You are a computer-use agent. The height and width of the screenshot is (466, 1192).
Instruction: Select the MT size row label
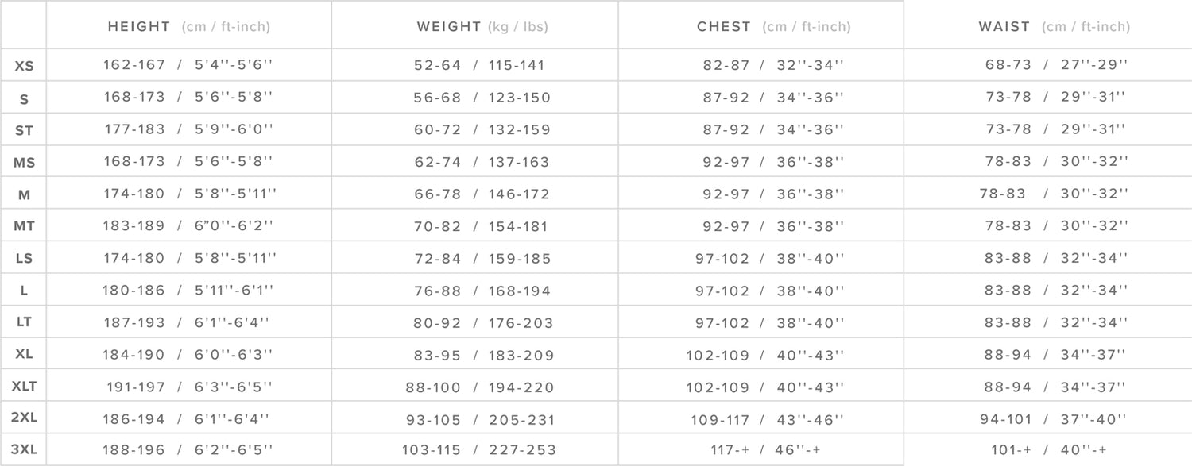(24, 226)
